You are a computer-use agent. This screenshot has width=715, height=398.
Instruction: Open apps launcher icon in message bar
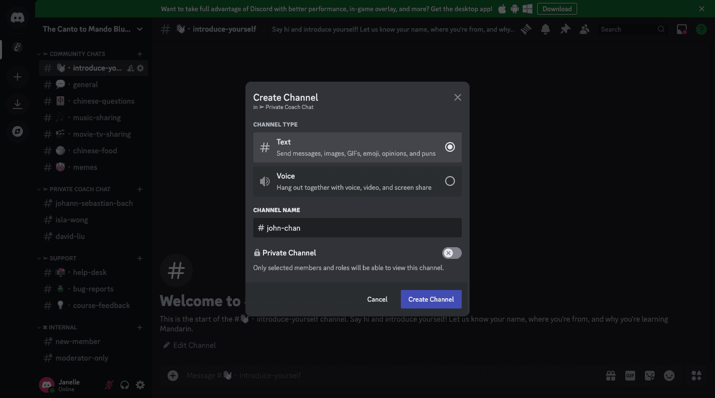(696, 376)
